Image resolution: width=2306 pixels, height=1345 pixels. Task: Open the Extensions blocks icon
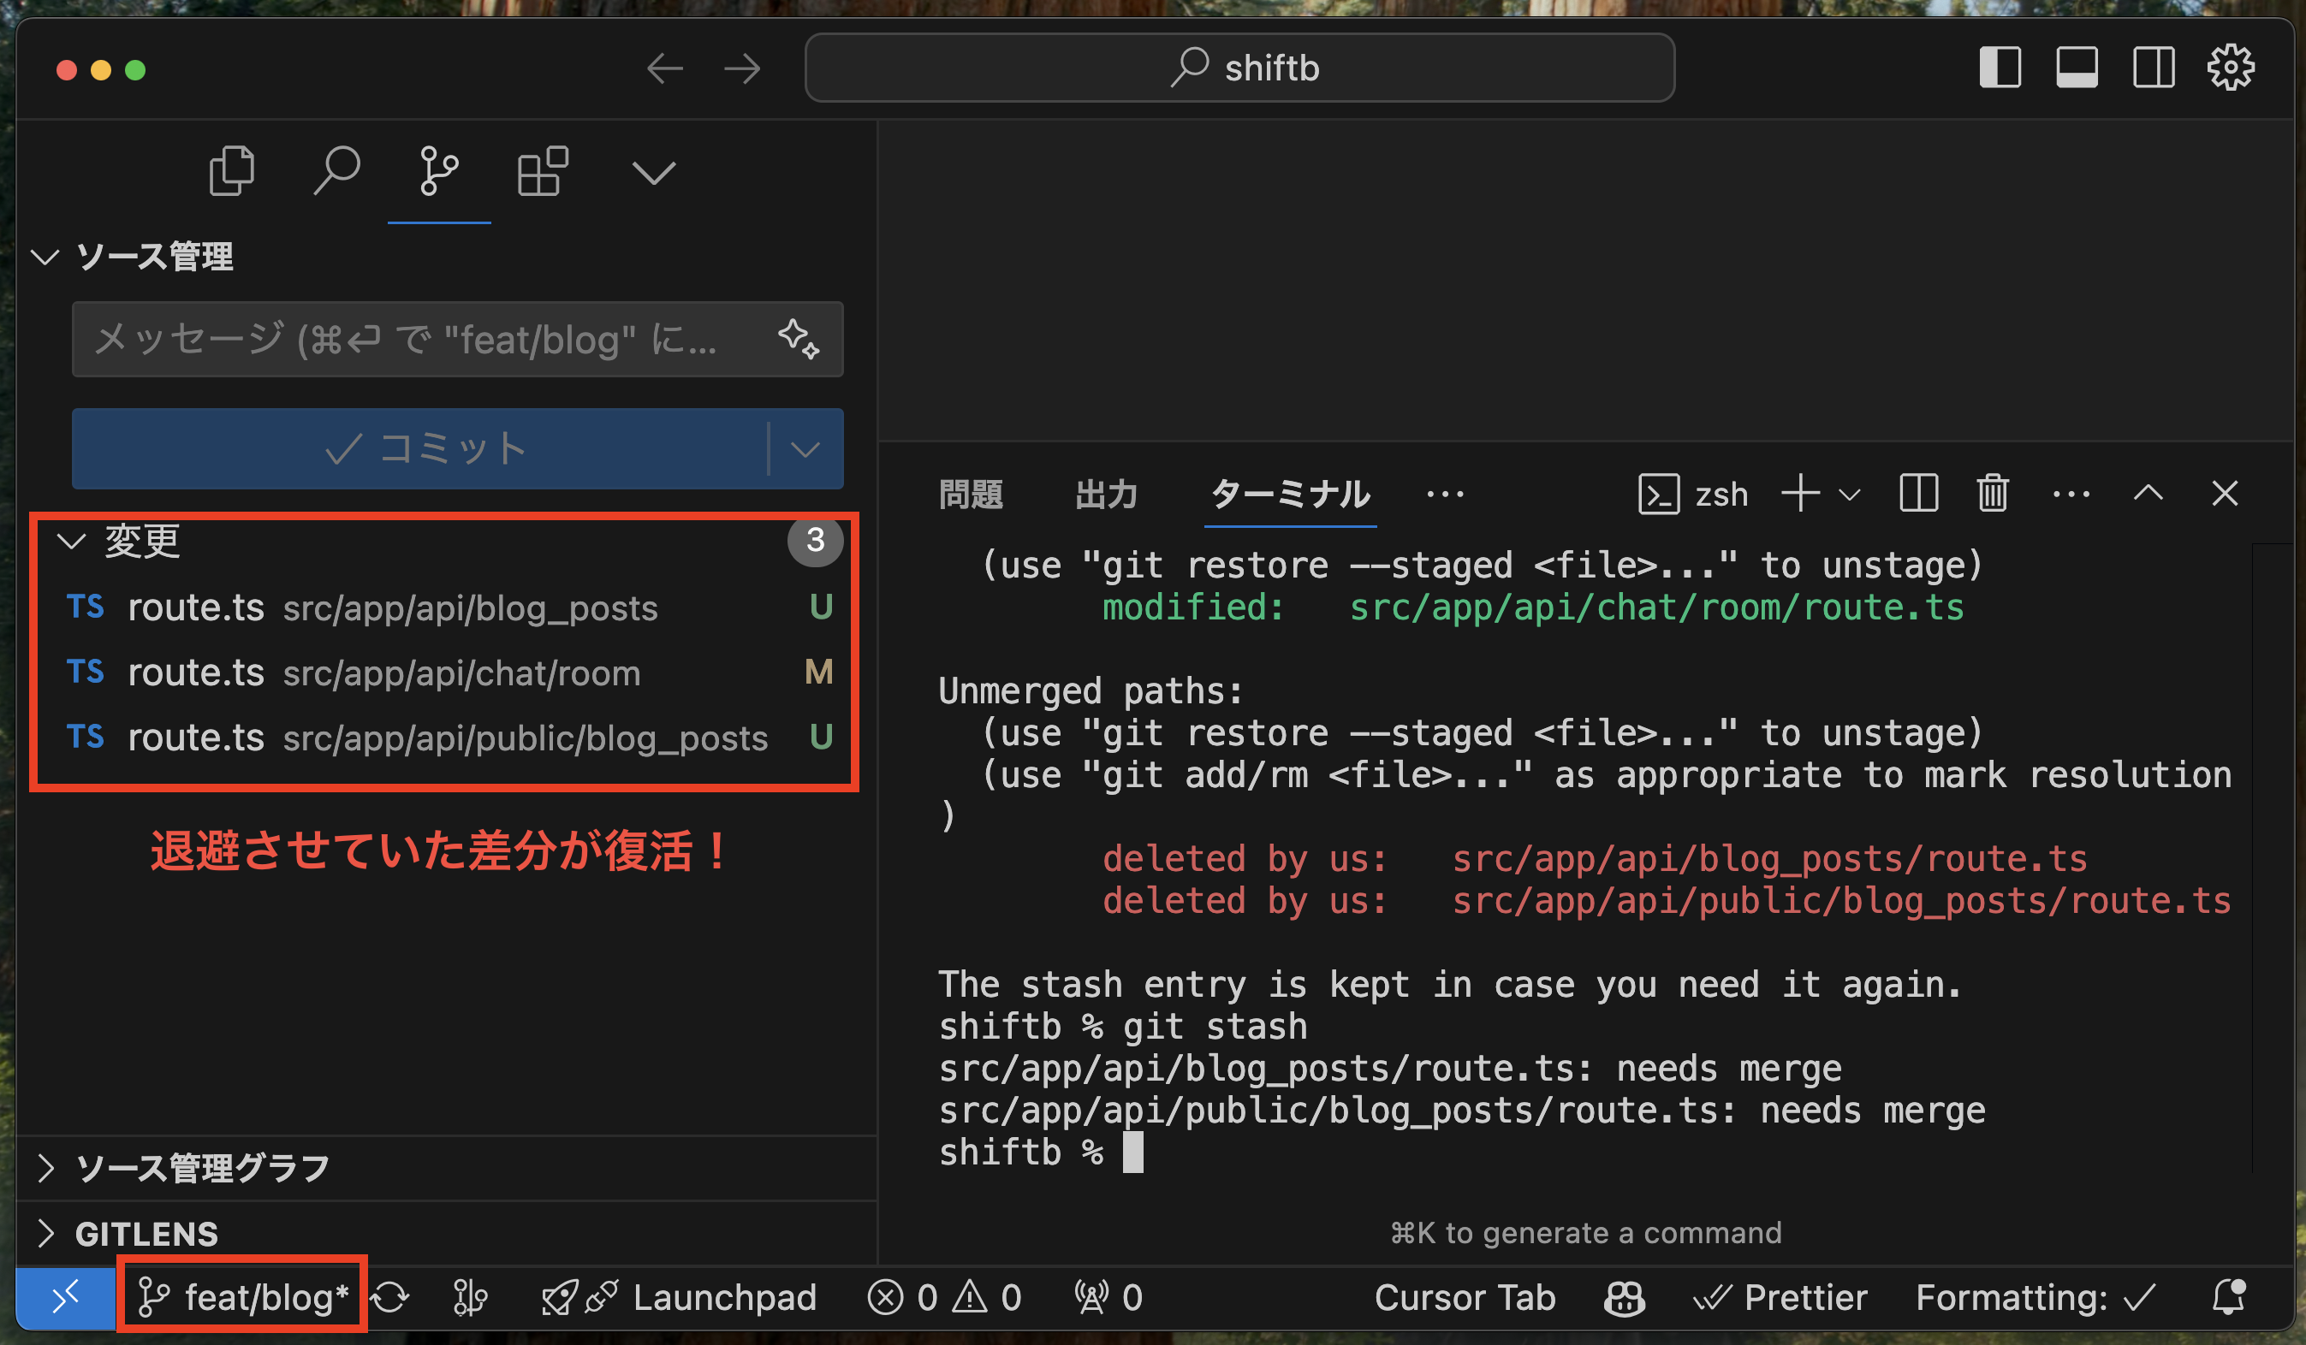coord(543,171)
